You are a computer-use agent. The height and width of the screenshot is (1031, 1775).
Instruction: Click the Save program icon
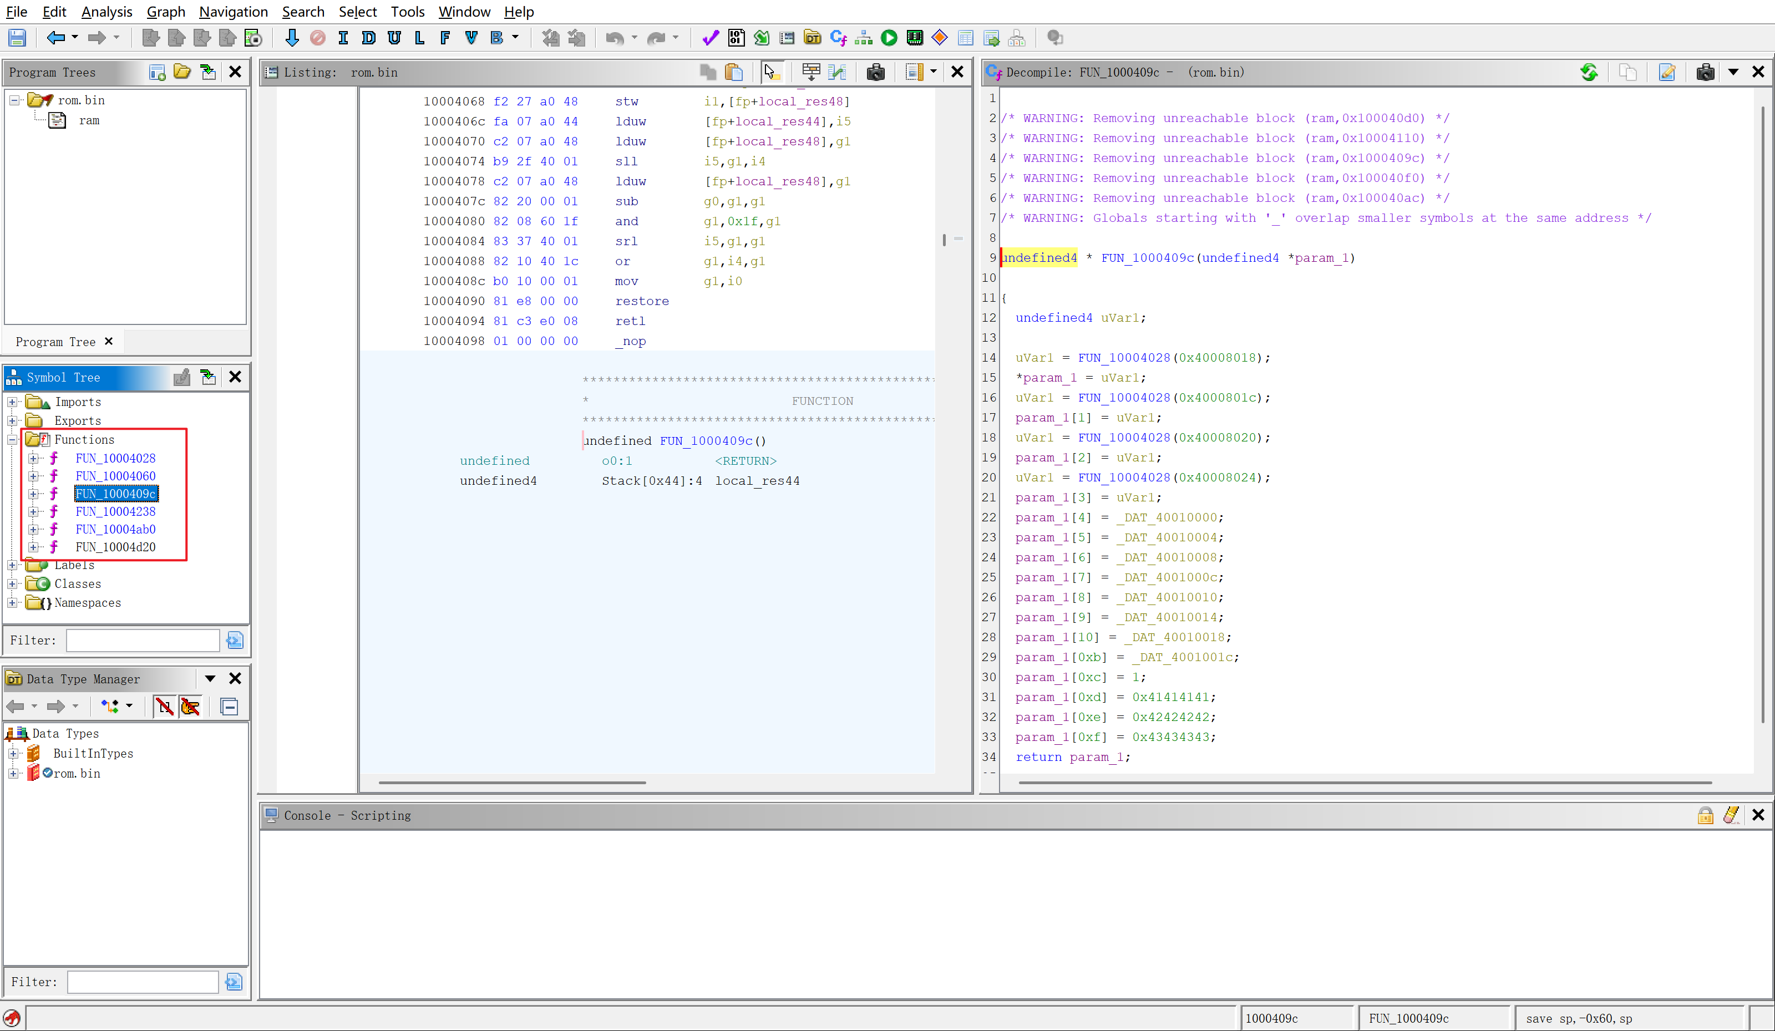(x=17, y=38)
